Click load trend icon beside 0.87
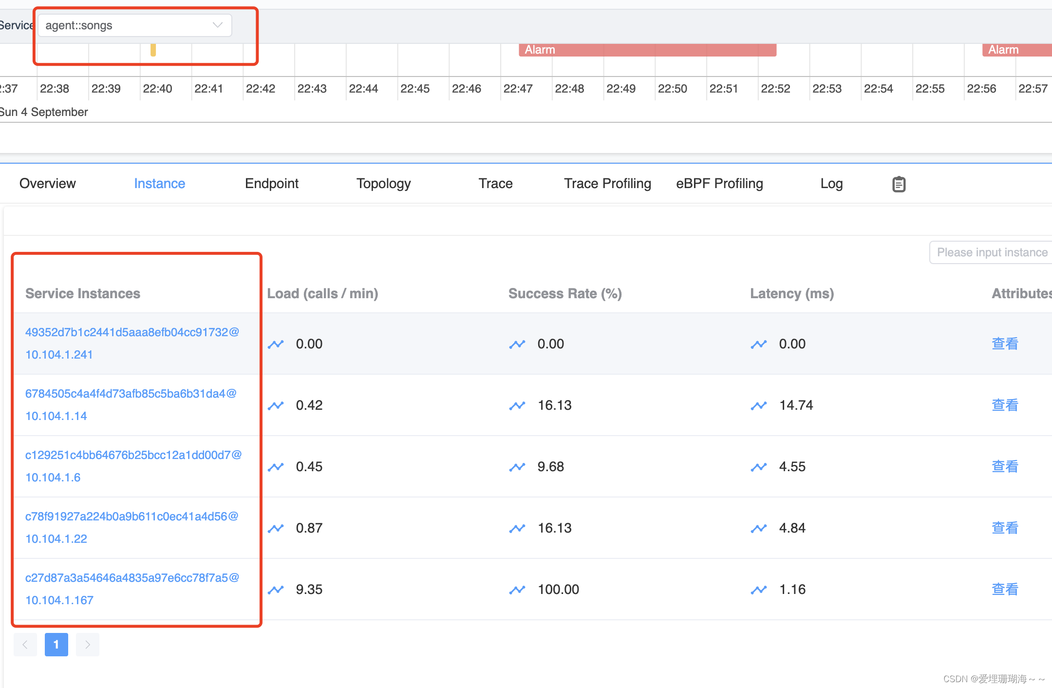 click(276, 528)
